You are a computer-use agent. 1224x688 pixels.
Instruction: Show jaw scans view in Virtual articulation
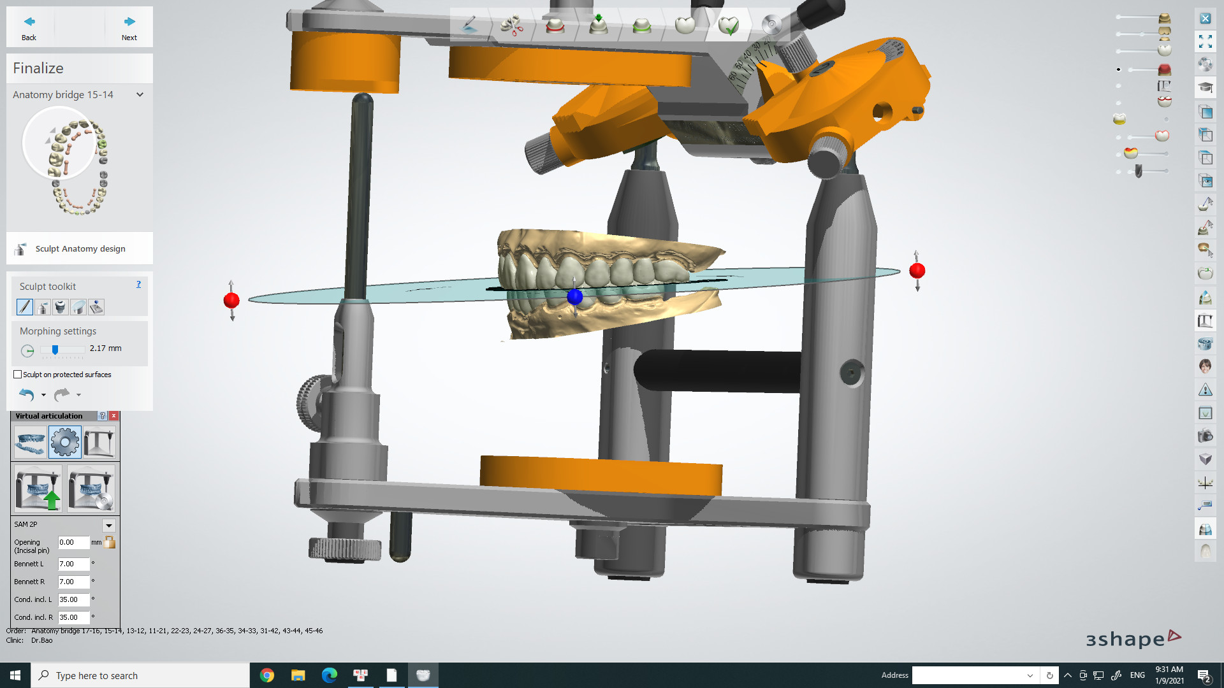tap(30, 442)
